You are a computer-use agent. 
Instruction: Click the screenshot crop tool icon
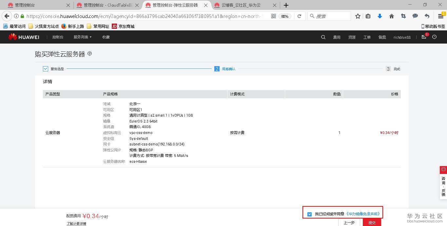click(x=403, y=16)
